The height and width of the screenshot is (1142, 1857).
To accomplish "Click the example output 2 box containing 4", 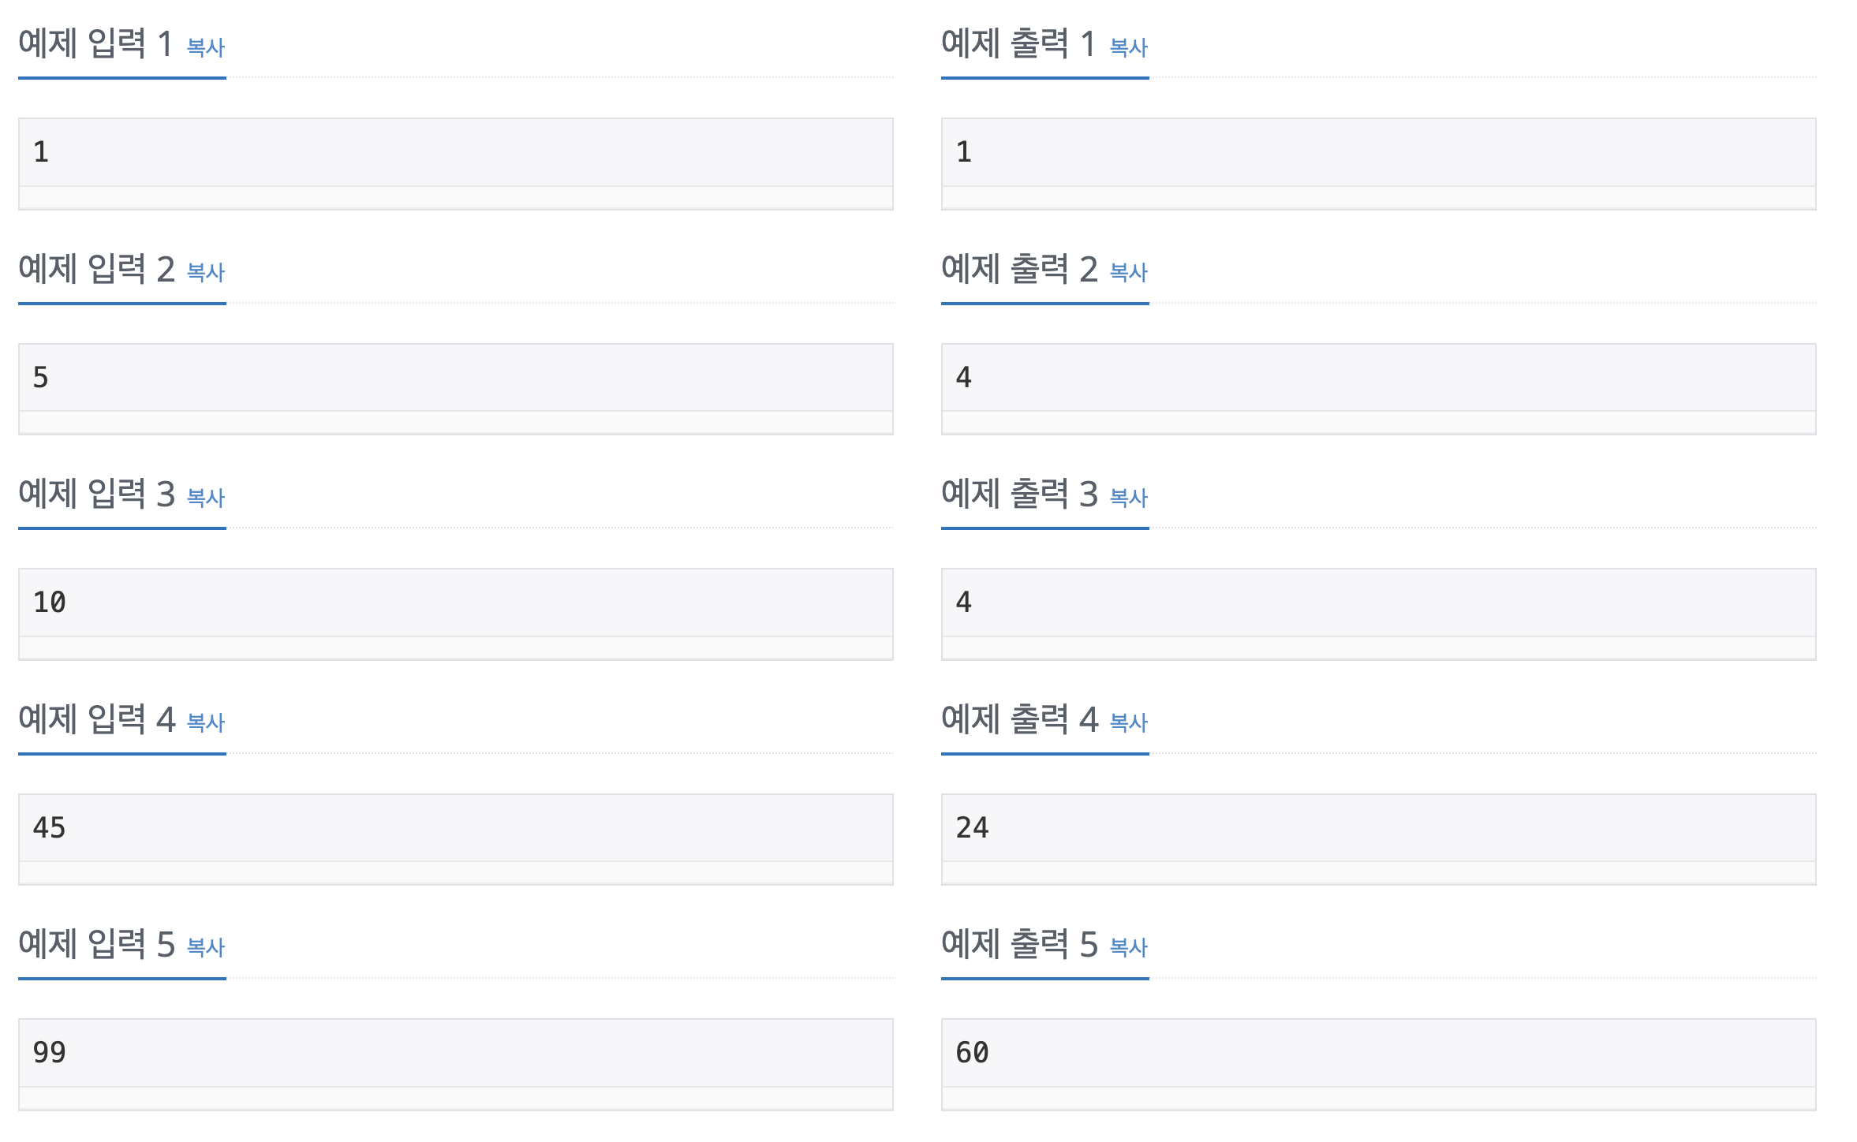I will point(1379,389).
